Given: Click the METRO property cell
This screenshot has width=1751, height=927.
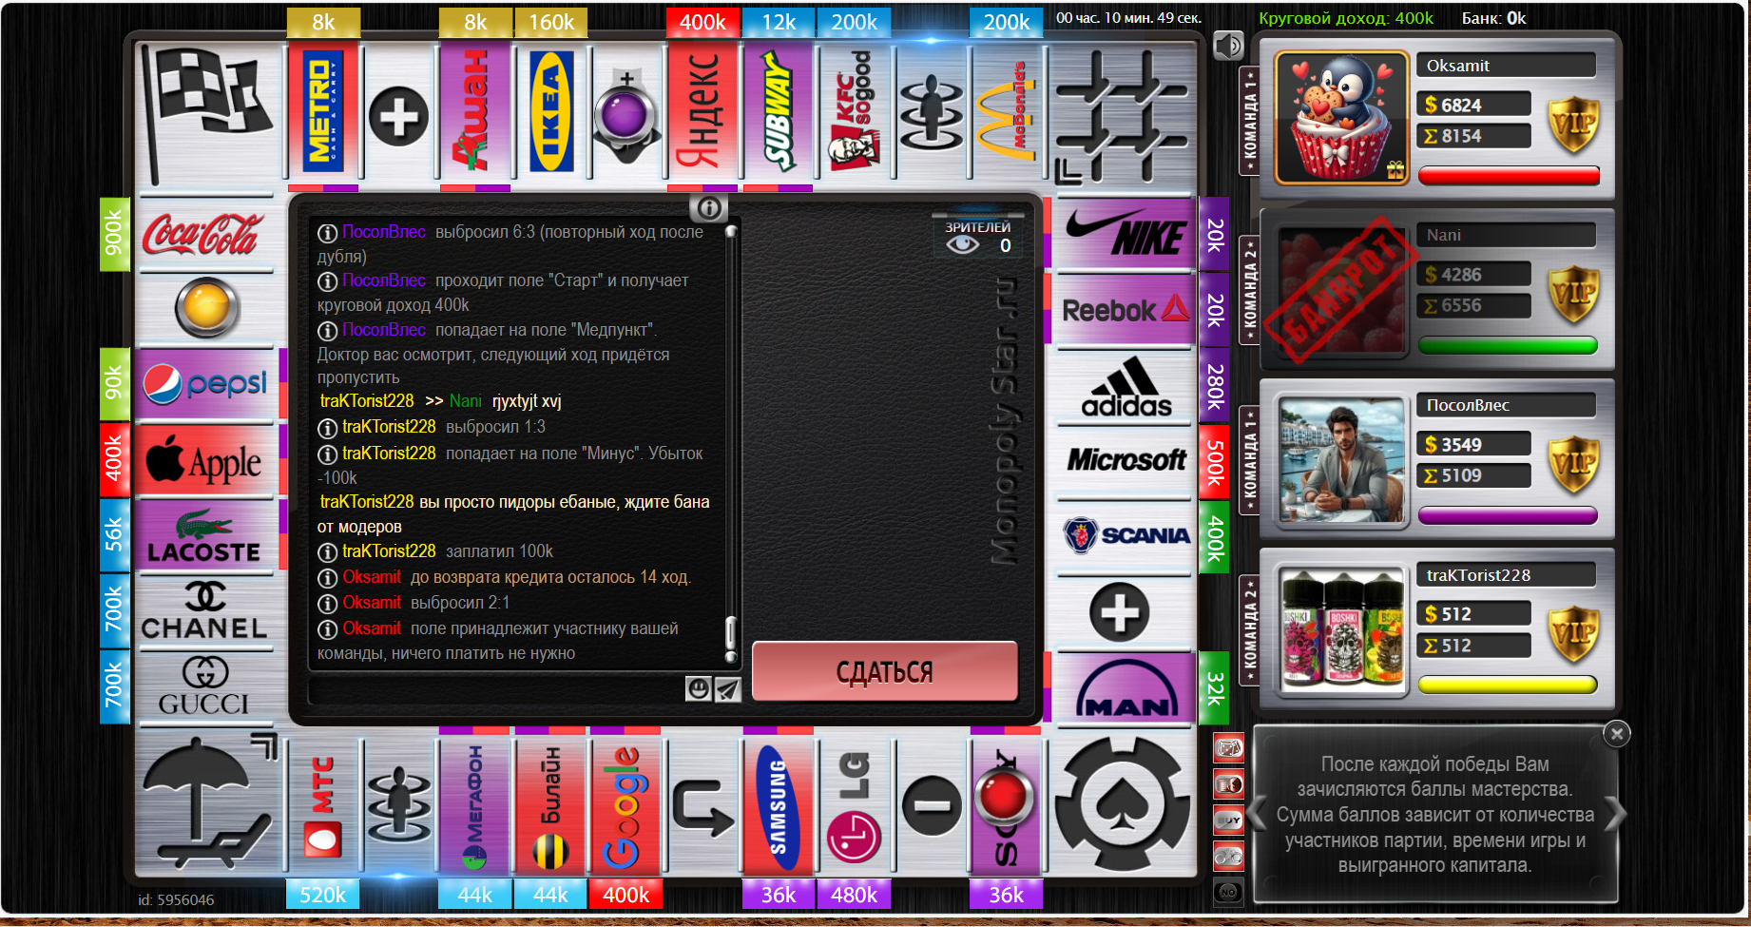Looking at the screenshot, I should pos(323,112).
